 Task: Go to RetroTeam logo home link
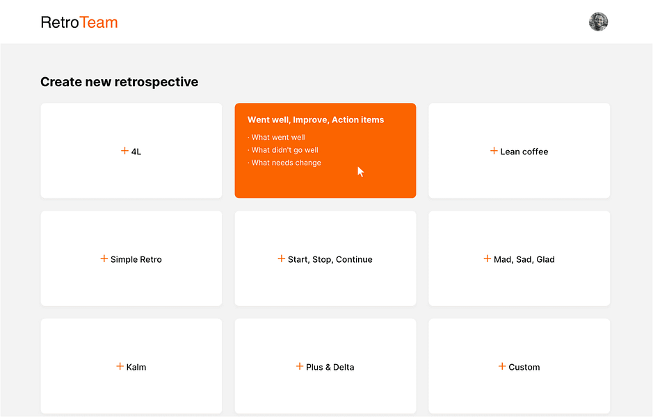tap(79, 22)
